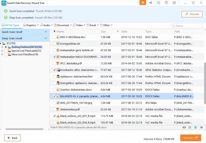Screen dimensions: 206x143
Task: Click the Apklausos skaiciavimai.htm file icon
Action: point(58,76)
